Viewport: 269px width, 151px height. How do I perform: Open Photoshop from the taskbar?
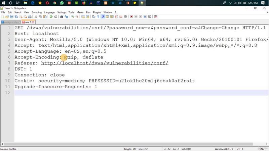tap(98, 3)
